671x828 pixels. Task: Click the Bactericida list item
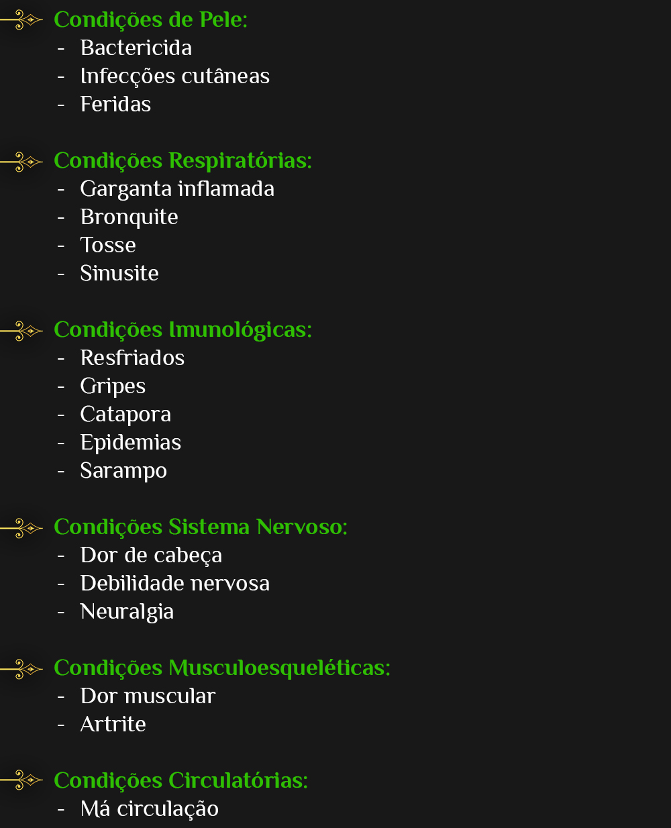click(136, 48)
